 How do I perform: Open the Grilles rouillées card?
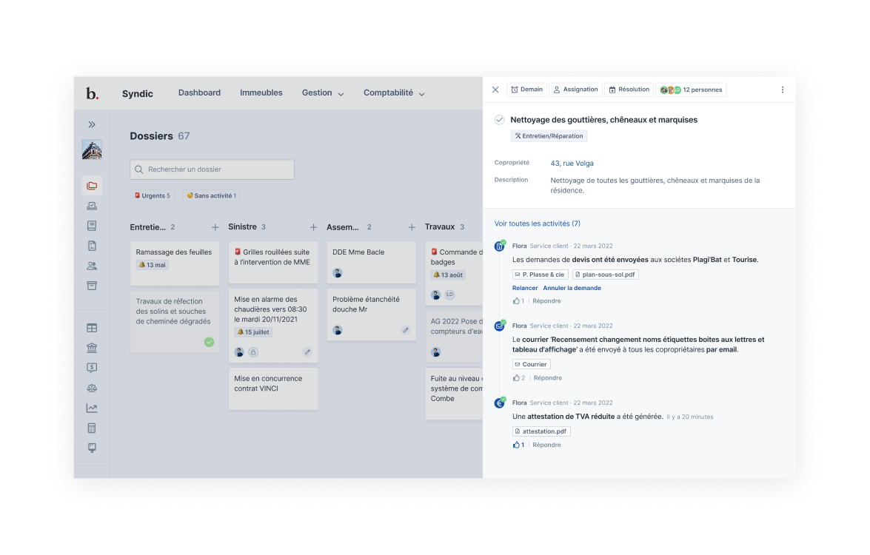[273, 262]
